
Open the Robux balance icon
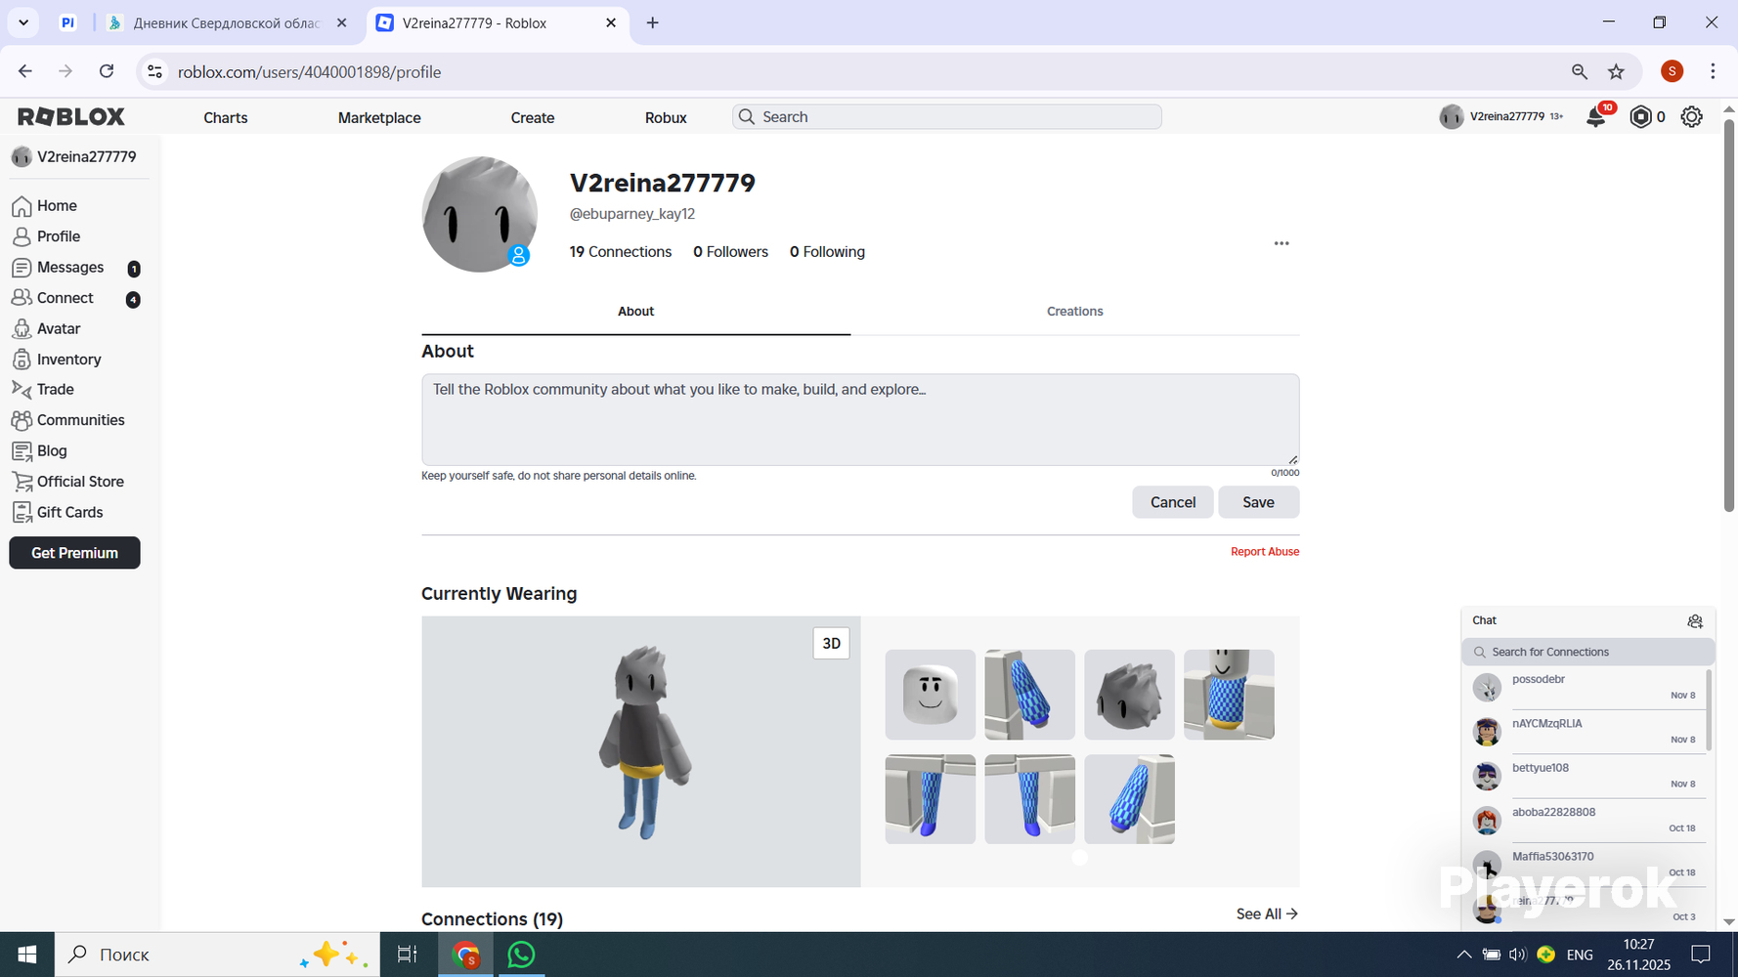(x=1640, y=117)
